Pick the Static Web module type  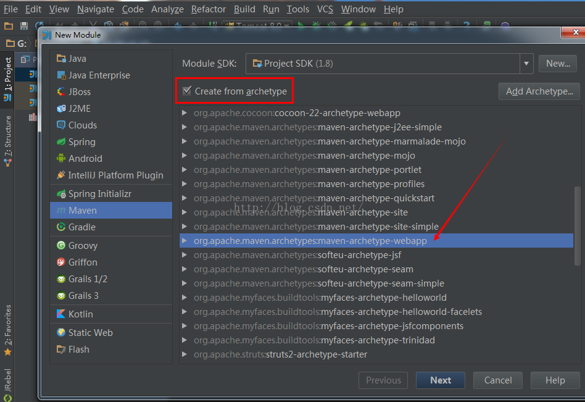(111, 333)
